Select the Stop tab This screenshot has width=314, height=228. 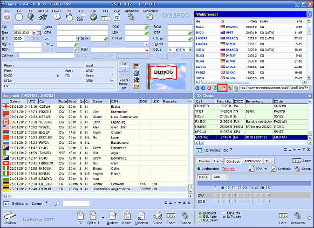coord(269,161)
